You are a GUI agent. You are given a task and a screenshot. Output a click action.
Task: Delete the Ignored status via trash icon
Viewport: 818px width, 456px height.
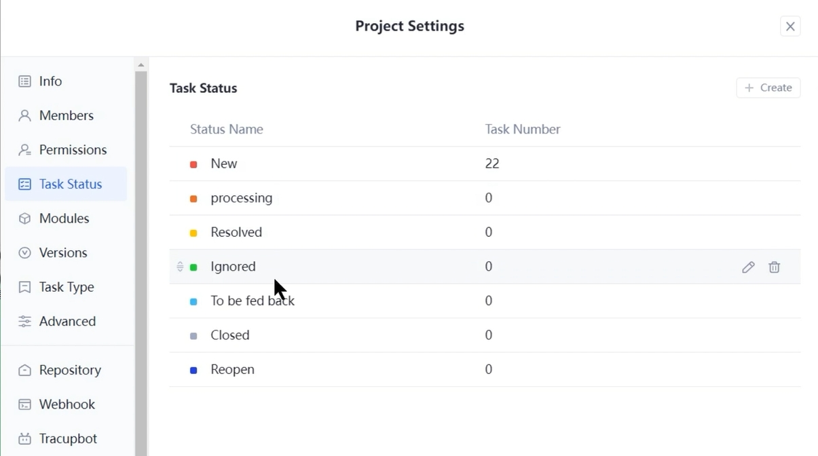(775, 267)
